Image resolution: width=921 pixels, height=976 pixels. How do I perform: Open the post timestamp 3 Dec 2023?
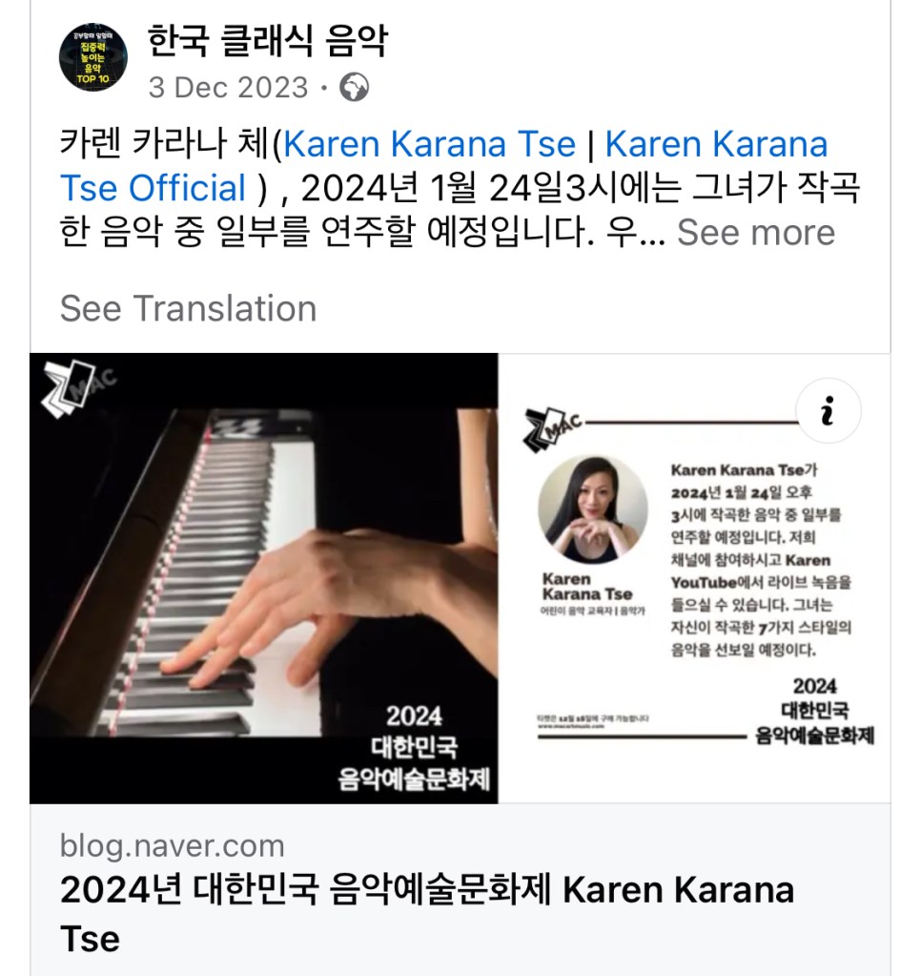[228, 87]
